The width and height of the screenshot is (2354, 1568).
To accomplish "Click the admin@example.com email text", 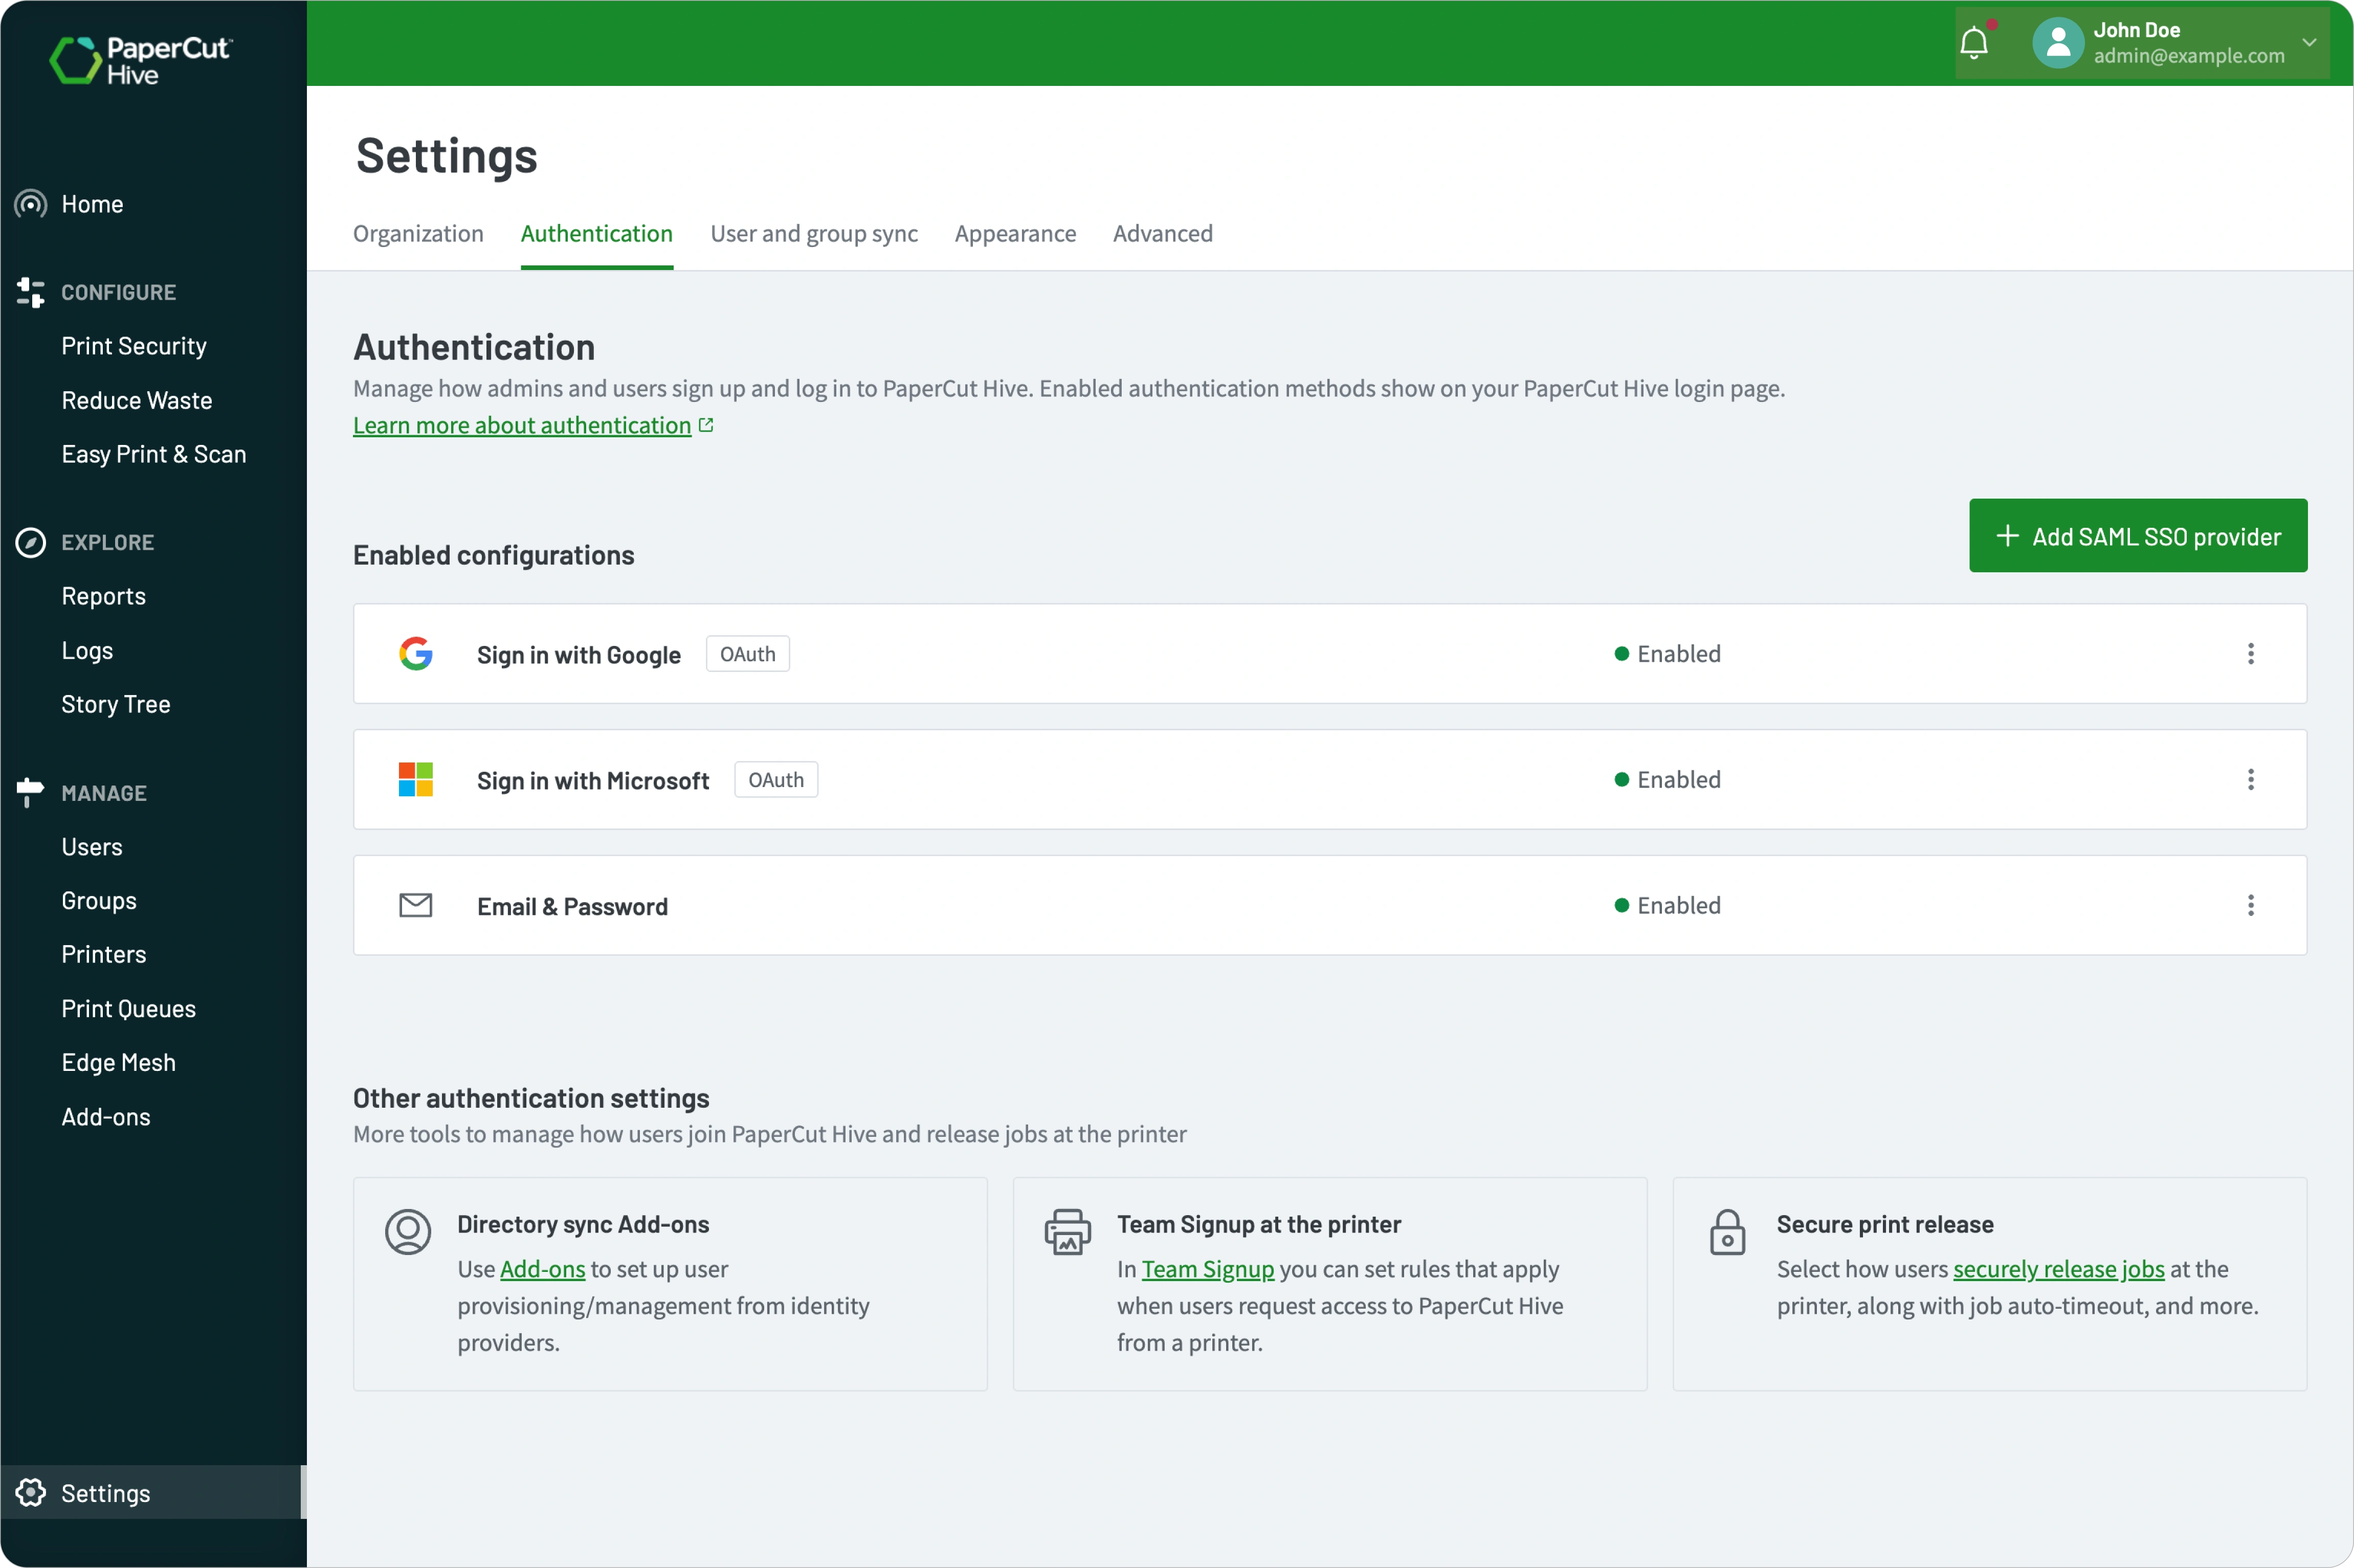I will pyautogui.click(x=2189, y=56).
